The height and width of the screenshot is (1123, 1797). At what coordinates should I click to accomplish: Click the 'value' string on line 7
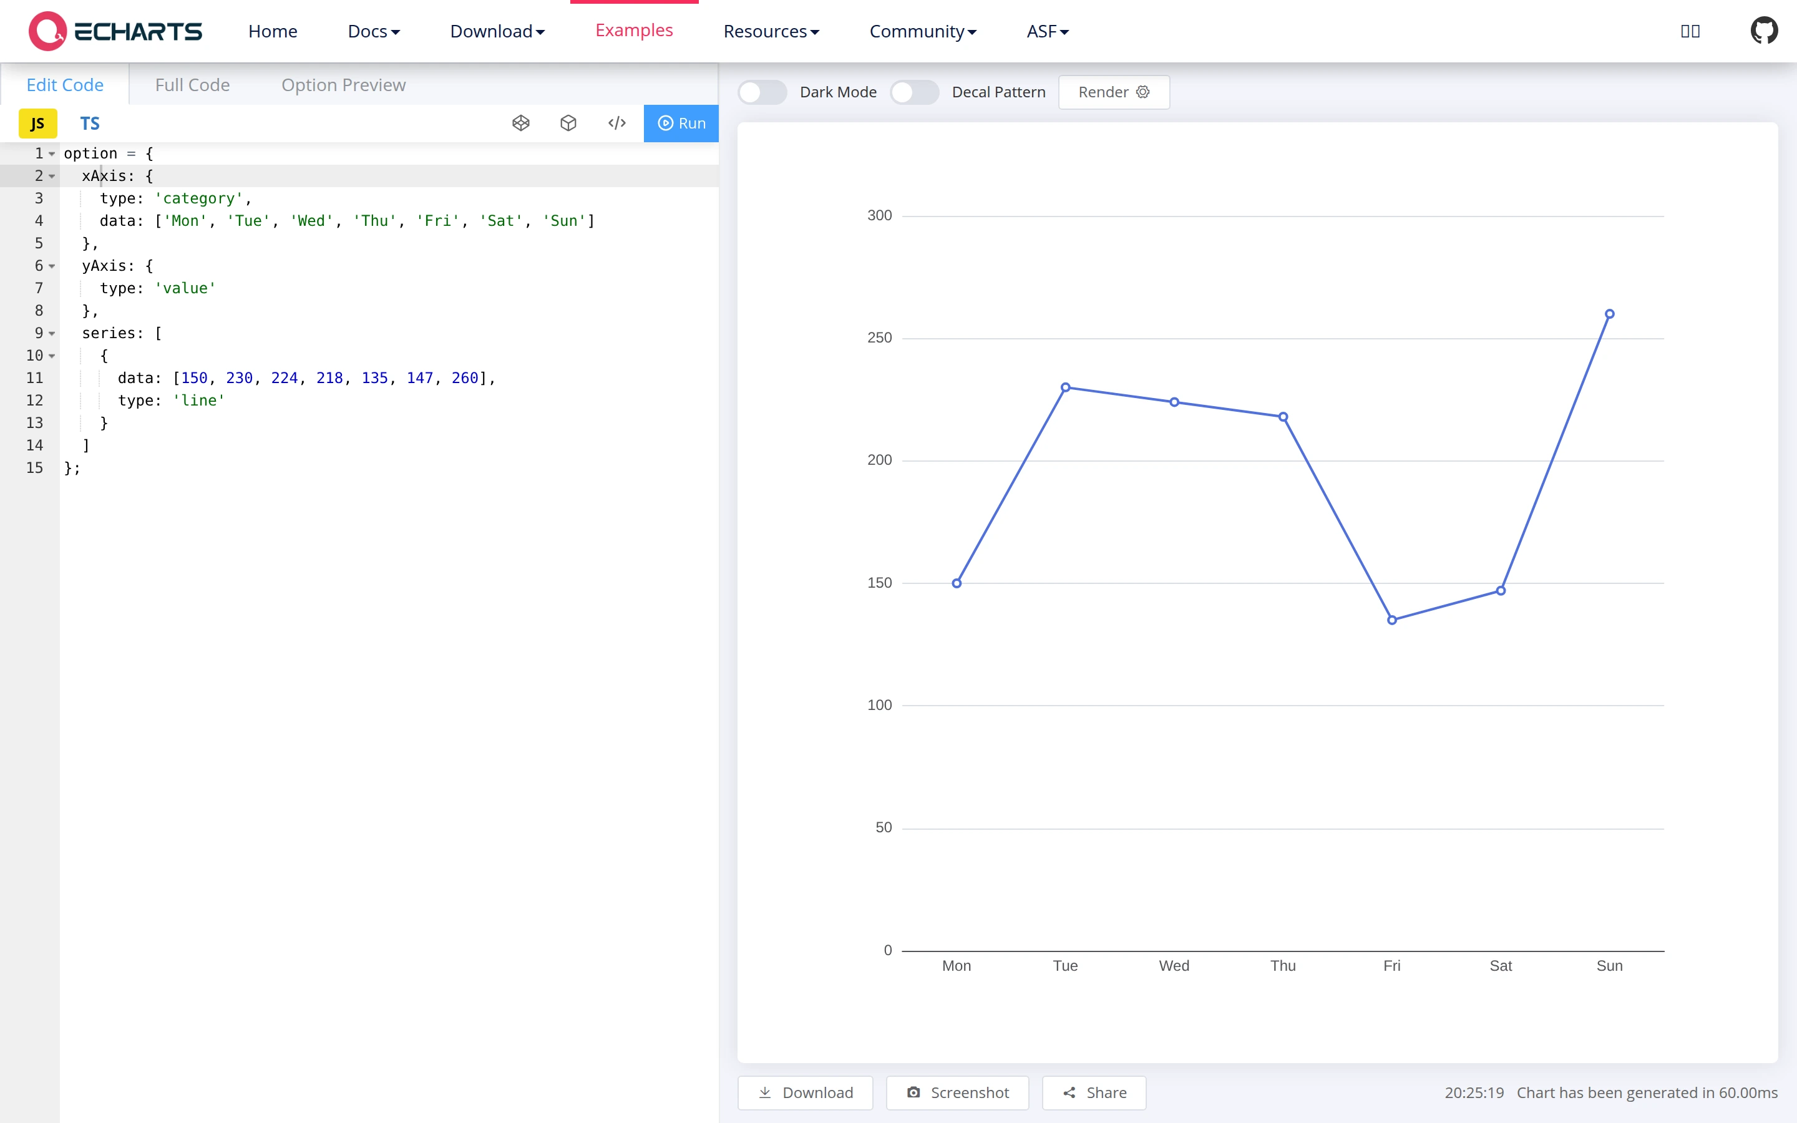pyautogui.click(x=185, y=288)
